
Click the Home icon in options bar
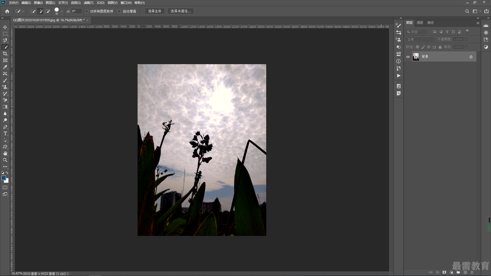point(7,11)
